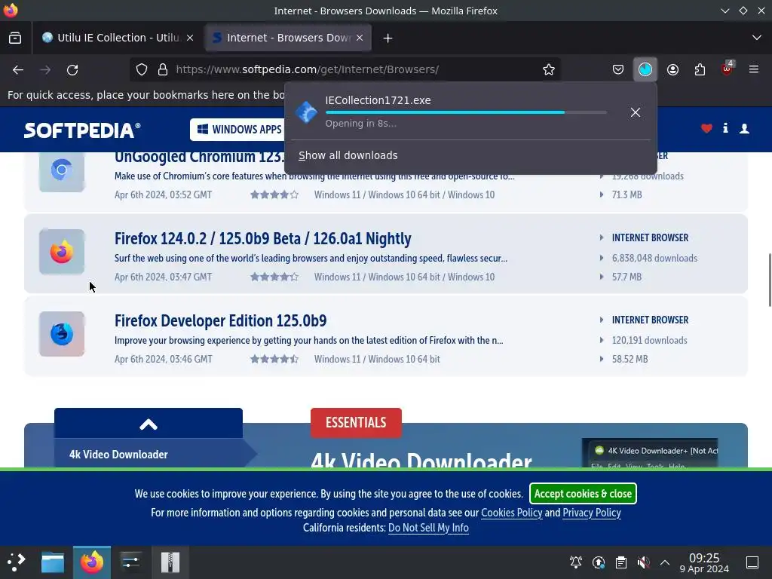Click the 6,838,048 downloads text
772x579 pixels.
pos(654,259)
